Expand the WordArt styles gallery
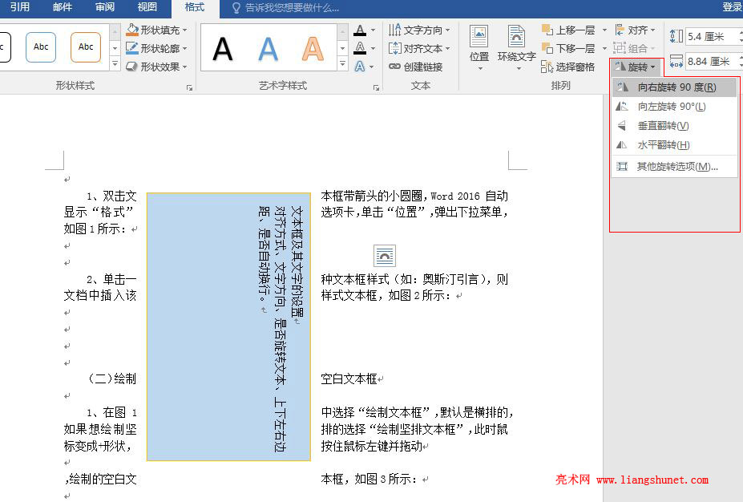 pyautogui.click(x=342, y=63)
